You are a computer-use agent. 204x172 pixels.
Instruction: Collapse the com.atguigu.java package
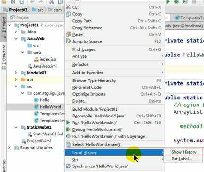[x=23, y=93]
